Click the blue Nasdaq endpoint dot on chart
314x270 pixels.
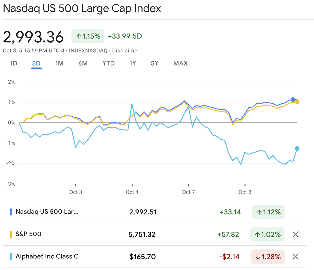[x=293, y=100]
